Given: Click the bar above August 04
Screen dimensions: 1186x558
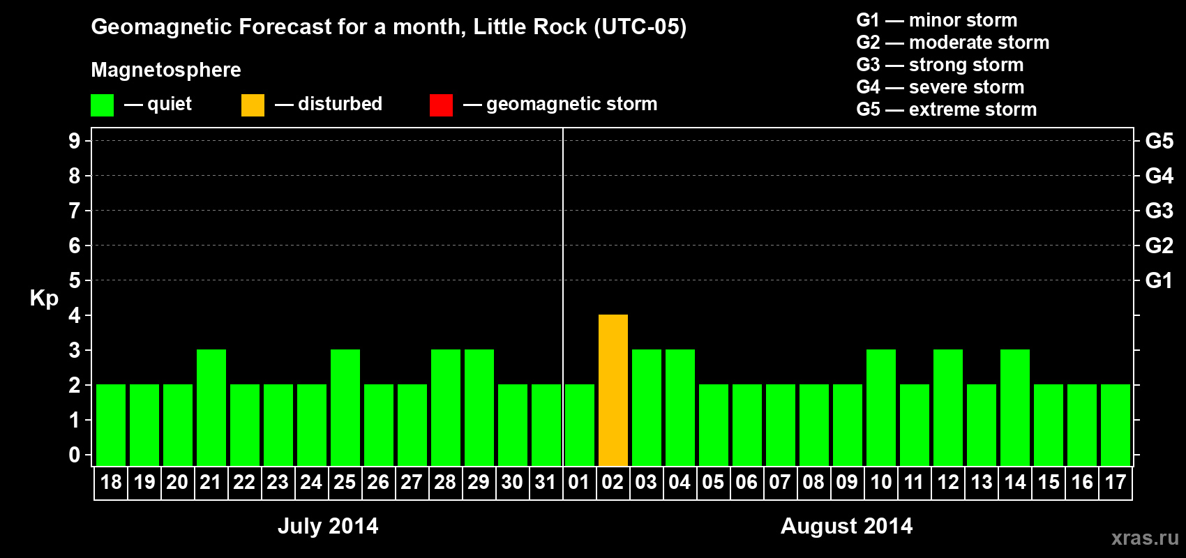Looking at the screenshot, I should coord(680,407).
